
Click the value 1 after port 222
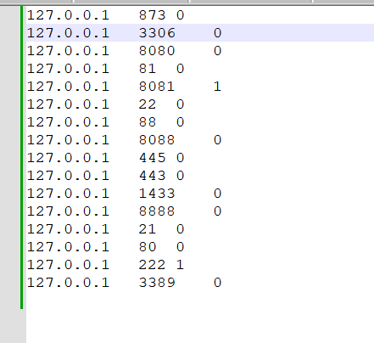click(x=180, y=265)
